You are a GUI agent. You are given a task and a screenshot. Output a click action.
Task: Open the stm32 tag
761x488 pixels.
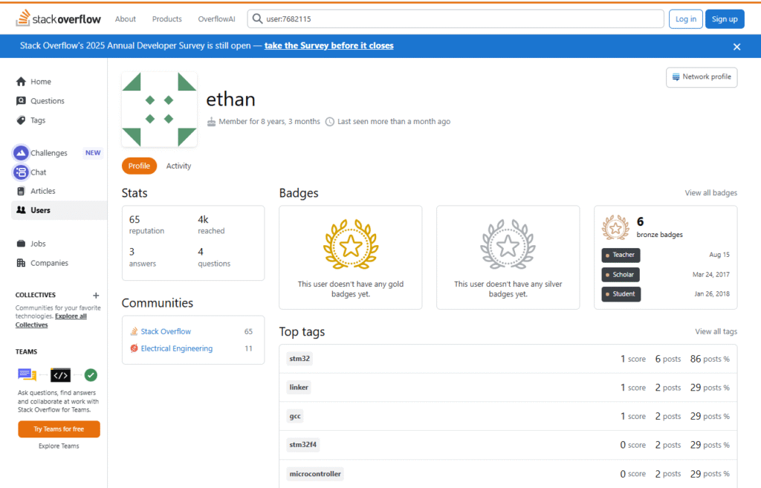click(x=299, y=359)
